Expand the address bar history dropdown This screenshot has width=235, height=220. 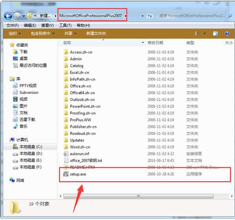pos(142,16)
